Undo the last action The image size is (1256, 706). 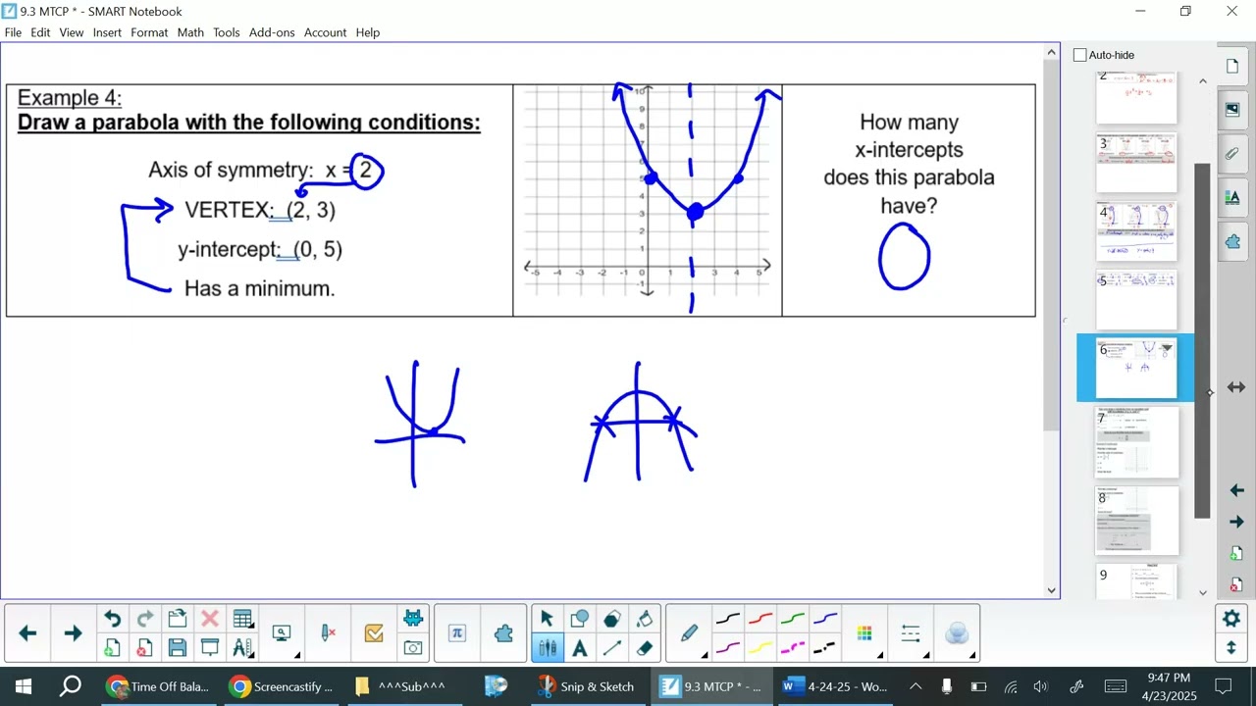click(112, 619)
